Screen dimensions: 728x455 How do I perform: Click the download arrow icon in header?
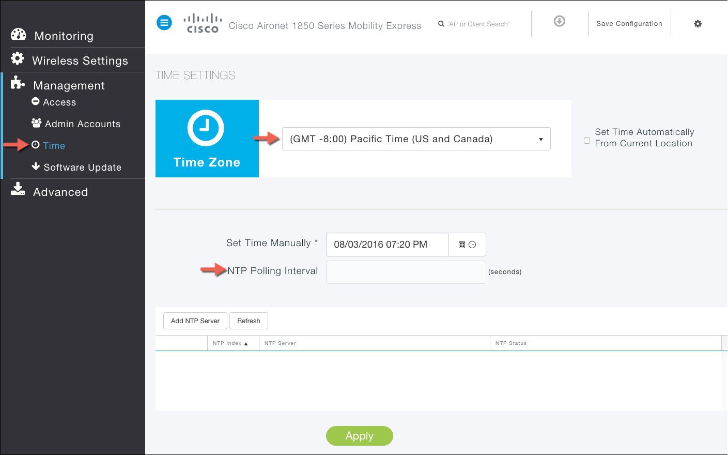pyautogui.click(x=559, y=21)
